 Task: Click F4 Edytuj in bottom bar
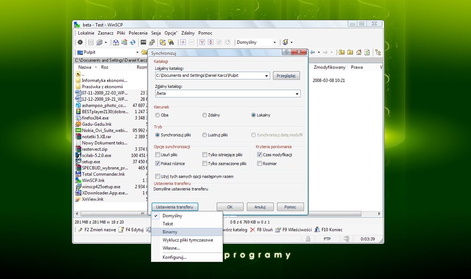(131, 230)
